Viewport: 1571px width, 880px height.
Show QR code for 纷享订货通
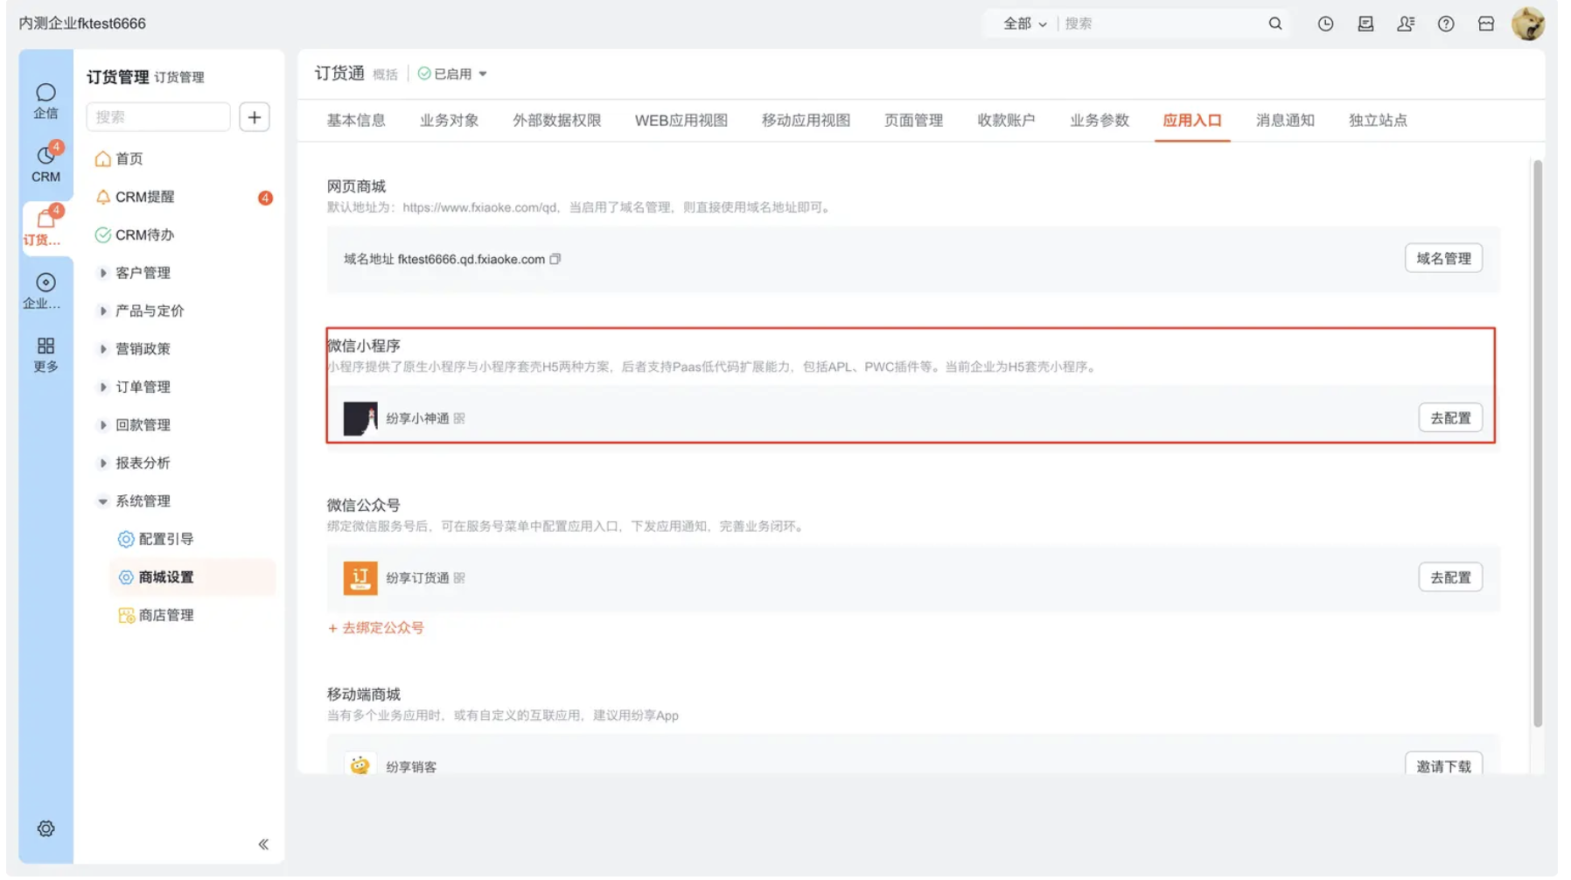click(459, 578)
